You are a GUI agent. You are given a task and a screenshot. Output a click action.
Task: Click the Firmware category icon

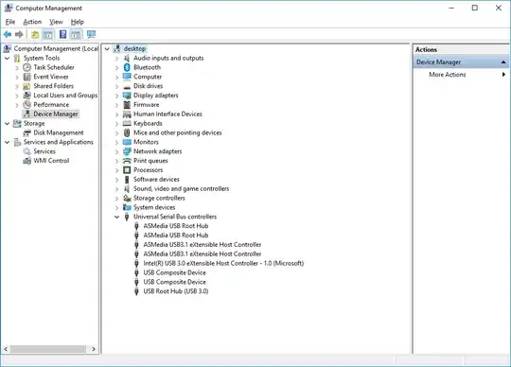tap(127, 105)
